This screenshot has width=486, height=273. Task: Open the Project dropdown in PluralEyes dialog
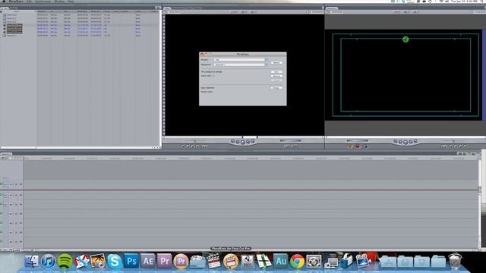(x=240, y=60)
